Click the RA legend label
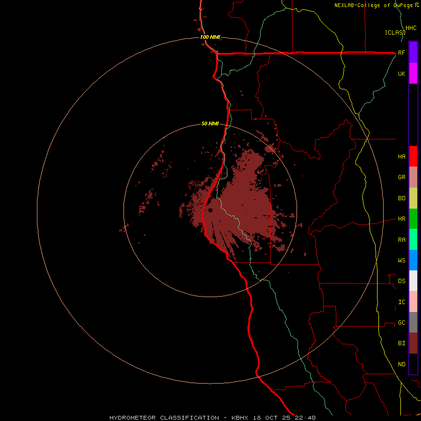The image size is (421, 421). [x=401, y=240]
